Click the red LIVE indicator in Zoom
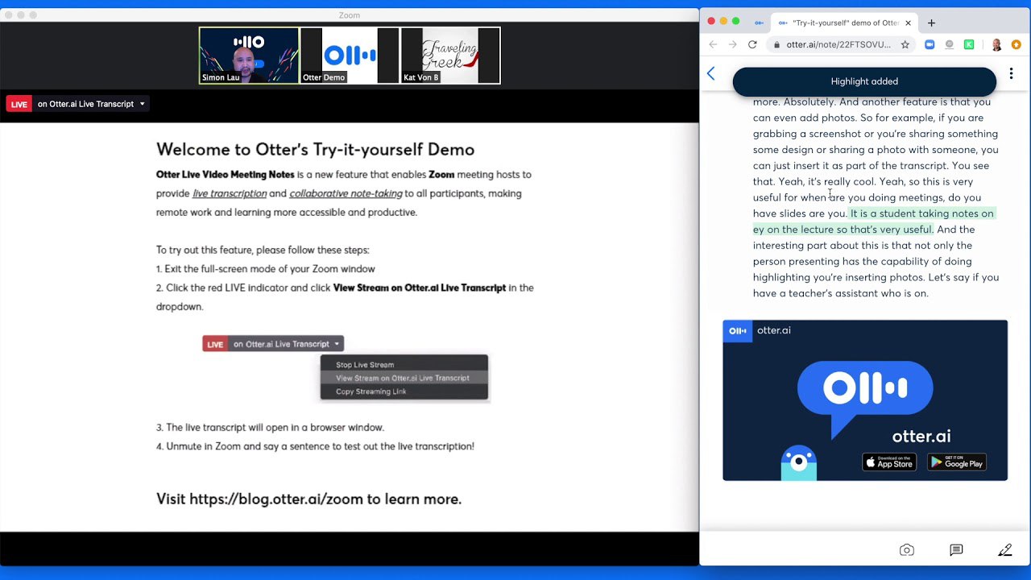This screenshot has width=1031, height=580. [19, 104]
